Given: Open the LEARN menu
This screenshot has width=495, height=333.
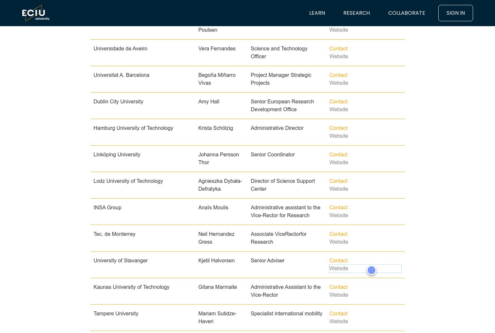Looking at the screenshot, I should coord(317,13).
